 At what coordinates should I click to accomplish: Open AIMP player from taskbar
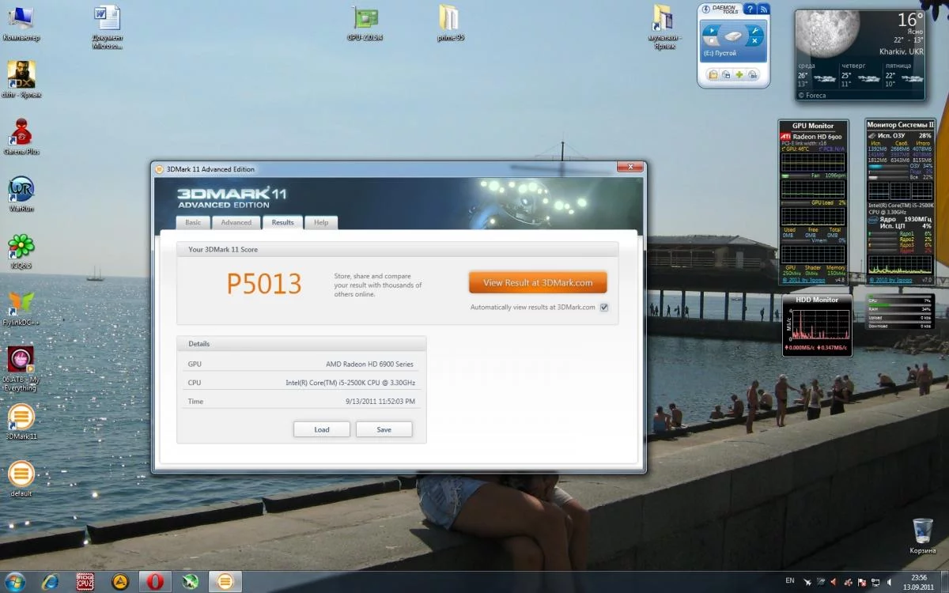(x=120, y=582)
